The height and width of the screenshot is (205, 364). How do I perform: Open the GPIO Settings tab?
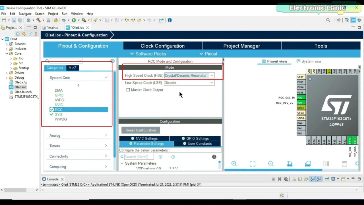tap(195, 138)
